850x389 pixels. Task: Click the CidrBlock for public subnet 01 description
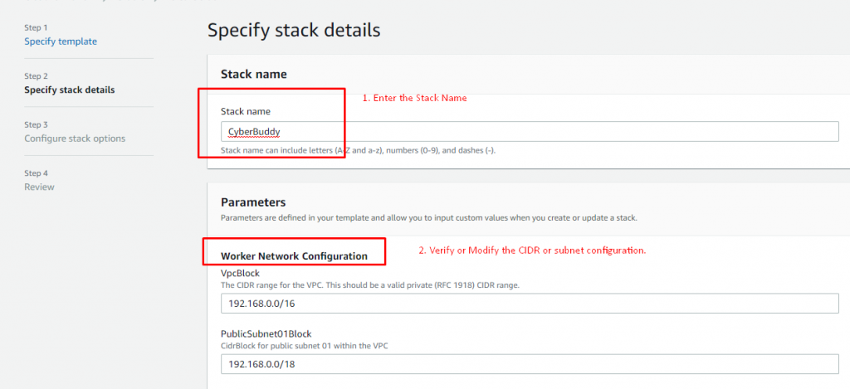click(305, 346)
